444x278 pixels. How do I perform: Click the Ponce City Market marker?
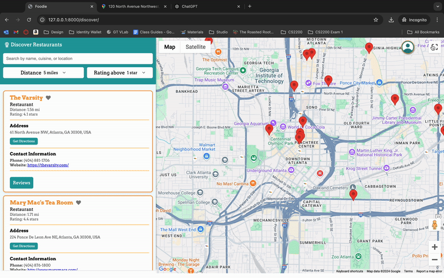[x=380, y=82]
